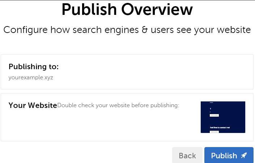255x163 pixels.
Task: Click upper white button inside website preview
Action: click(214, 115)
